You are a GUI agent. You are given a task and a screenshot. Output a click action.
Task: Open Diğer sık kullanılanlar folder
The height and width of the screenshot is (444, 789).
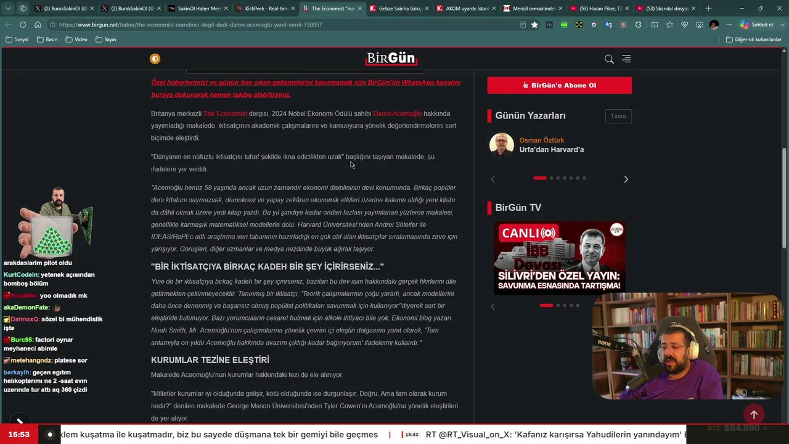click(754, 39)
